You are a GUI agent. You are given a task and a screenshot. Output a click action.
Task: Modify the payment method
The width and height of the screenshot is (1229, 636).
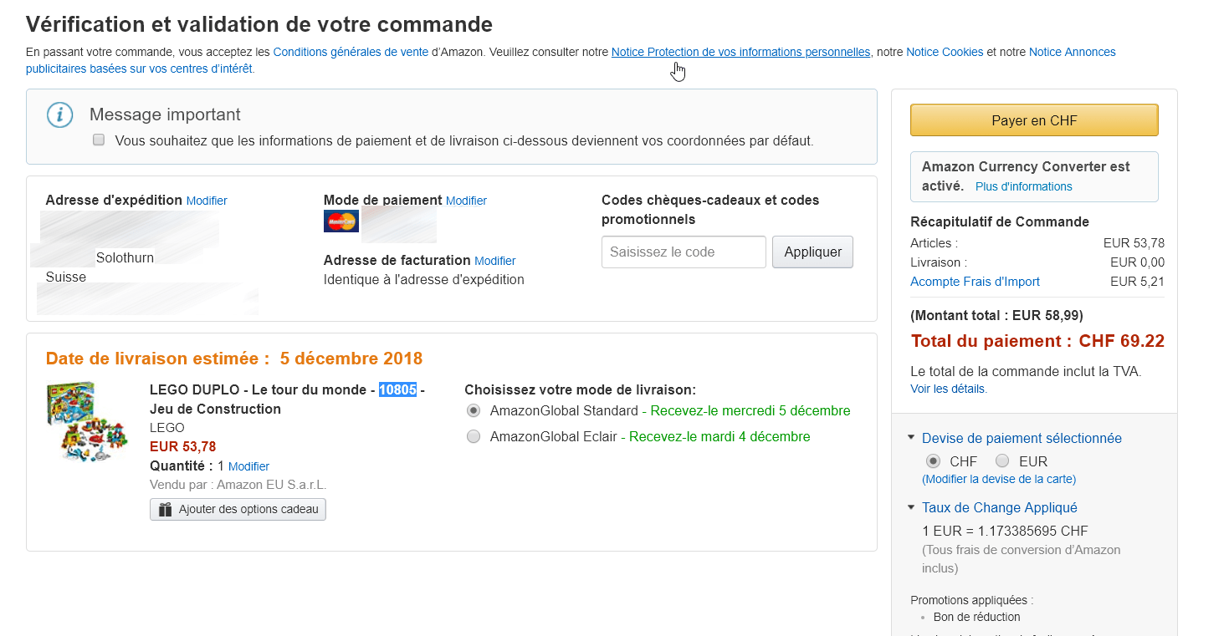pyautogui.click(x=466, y=201)
